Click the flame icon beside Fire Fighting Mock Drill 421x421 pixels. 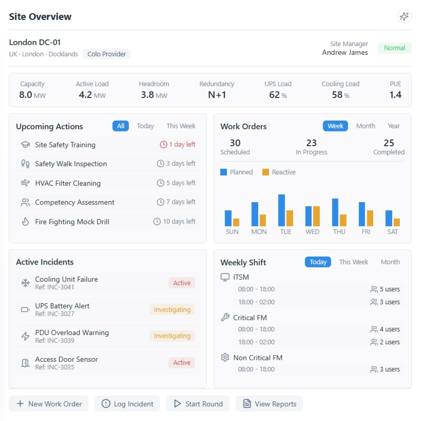click(25, 221)
